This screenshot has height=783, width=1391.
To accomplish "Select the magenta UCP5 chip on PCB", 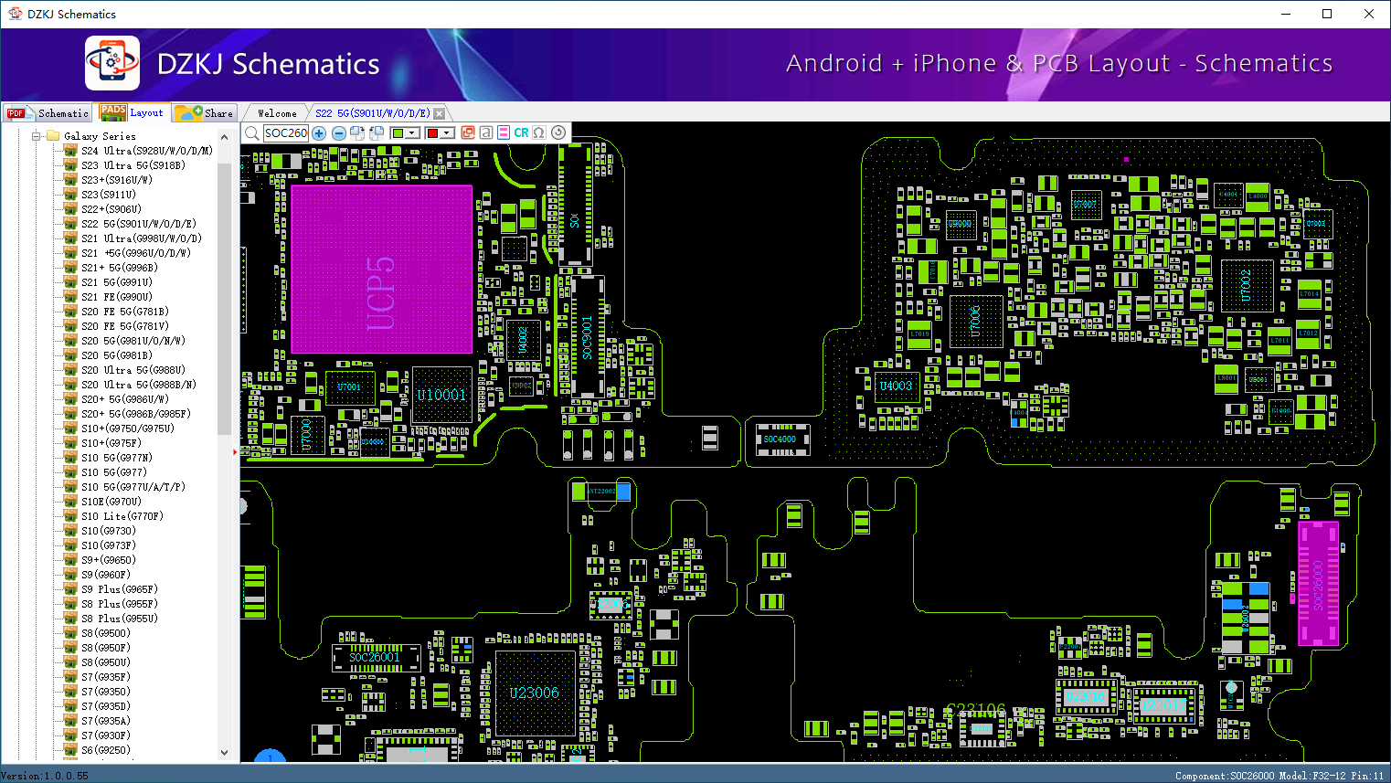I will [x=381, y=270].
